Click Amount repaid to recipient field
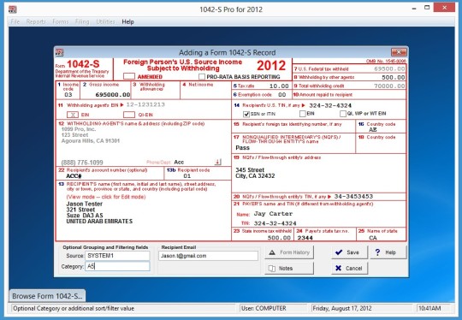The image size is (462, 320). pyautogui.click(x=380, y=95)
